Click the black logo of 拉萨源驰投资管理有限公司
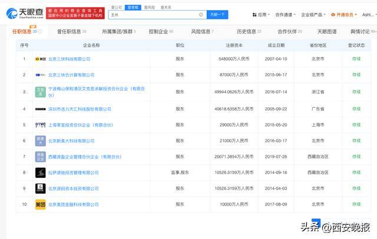377x239 pixels. tap(40, 172)
